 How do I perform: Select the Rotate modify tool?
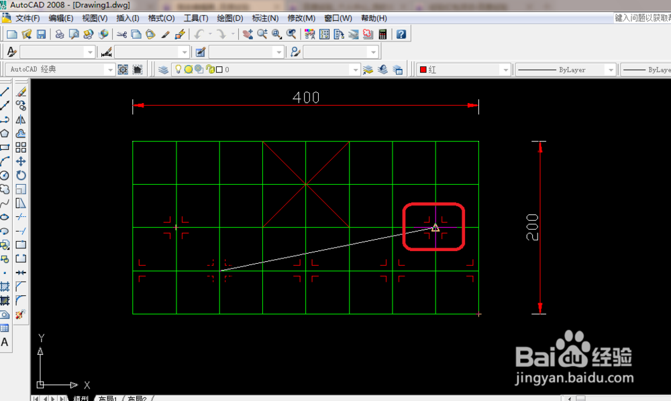coord(21,175)
